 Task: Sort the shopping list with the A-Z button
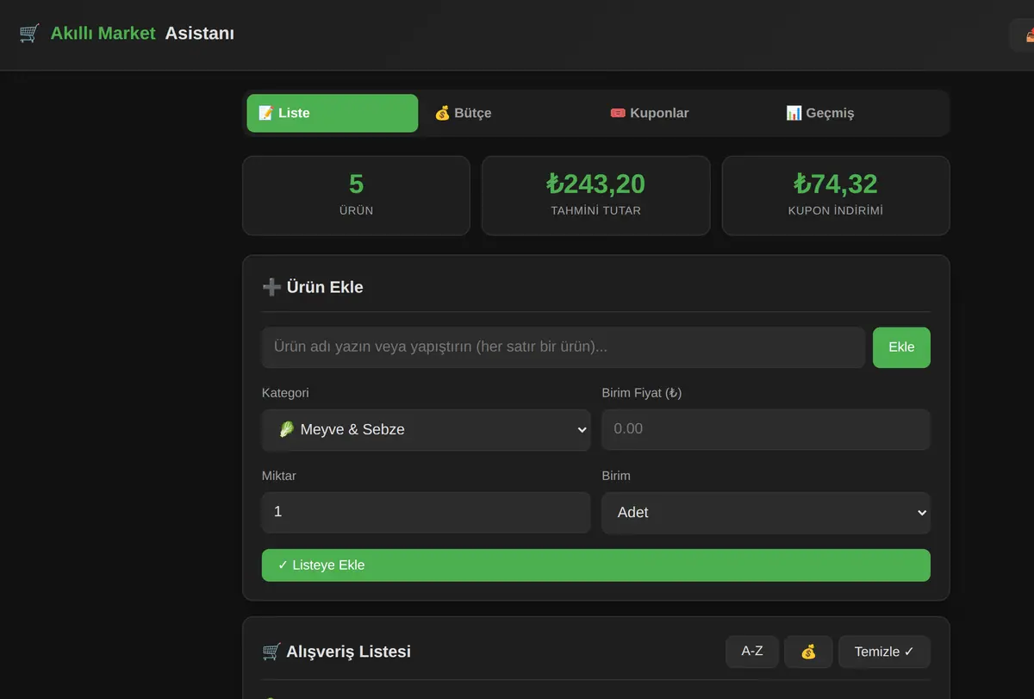(x=752, y=652)
